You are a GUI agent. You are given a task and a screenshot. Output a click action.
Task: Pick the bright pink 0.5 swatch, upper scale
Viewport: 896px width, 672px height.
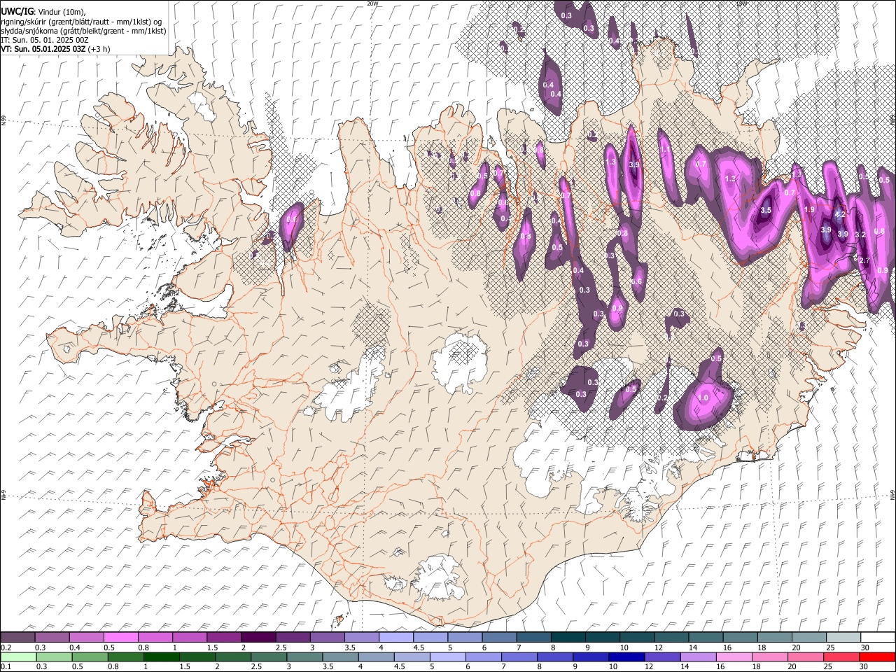[x=121, y=637]
